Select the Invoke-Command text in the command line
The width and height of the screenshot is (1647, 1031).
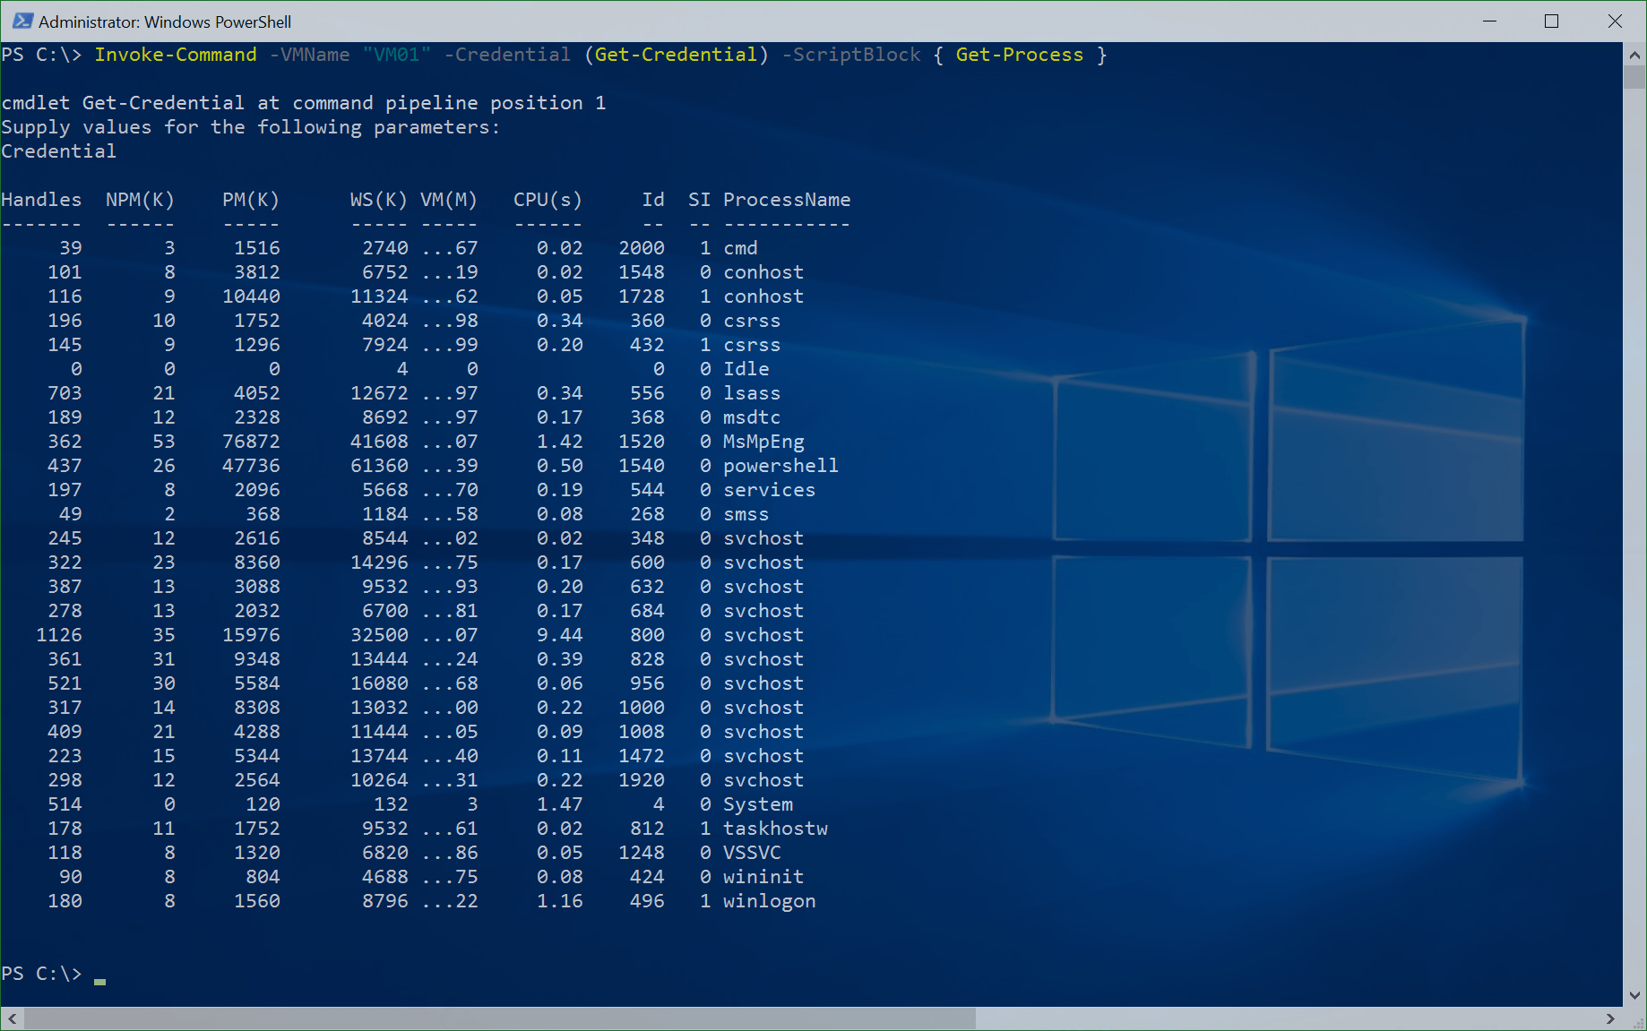coord(176,55)
